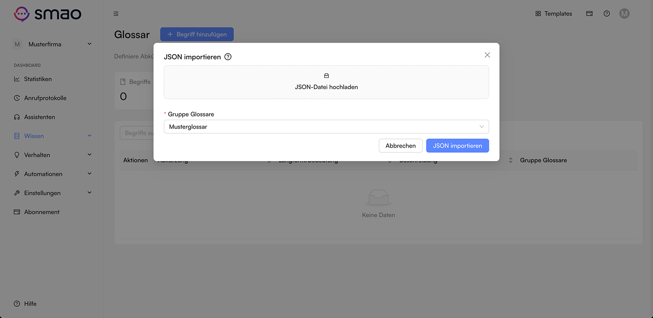Click the Automationen sidebar label
The height and width of the screenshot is (318, 653).
pyautogui.click(x=43, y=174)
